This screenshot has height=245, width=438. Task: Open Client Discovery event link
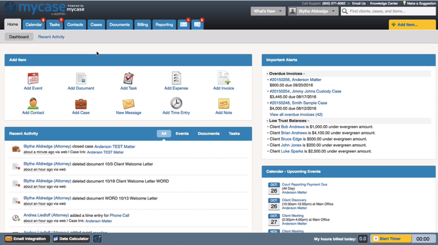click(x=294, y=200)
